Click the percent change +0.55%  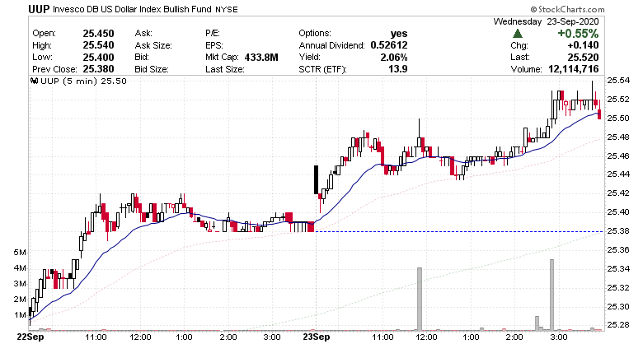pyautogui.click(x=578, y=33)
